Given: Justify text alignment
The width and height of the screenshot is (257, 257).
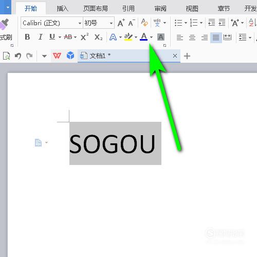Looking at the screenshot, I should (216, 37).
